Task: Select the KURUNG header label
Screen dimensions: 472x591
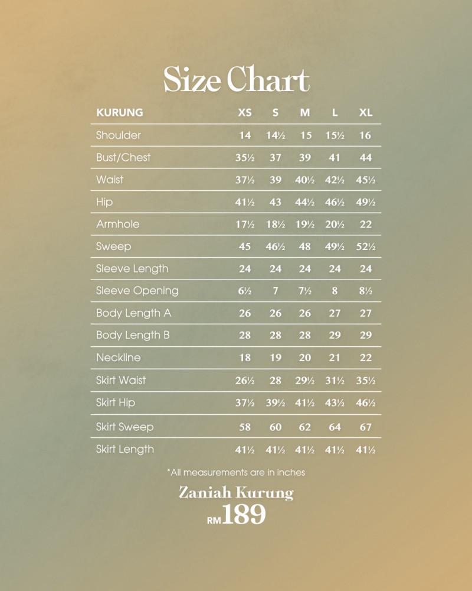Action: click(120, 112)
